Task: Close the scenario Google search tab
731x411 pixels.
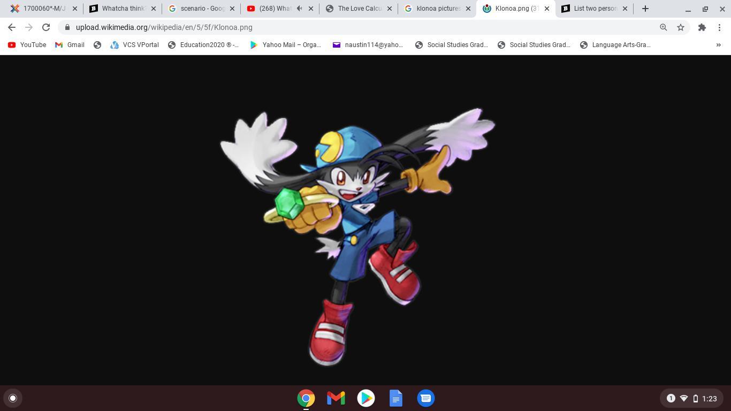Action: (x=232, y=9)
